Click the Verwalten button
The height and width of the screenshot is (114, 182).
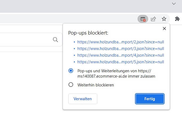click(x=83, y=99)
